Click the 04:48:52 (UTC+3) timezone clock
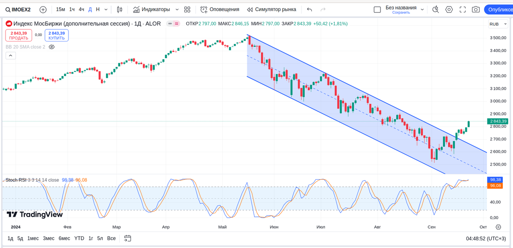Viewport: 513px width, 248px height. click(486, 239)
